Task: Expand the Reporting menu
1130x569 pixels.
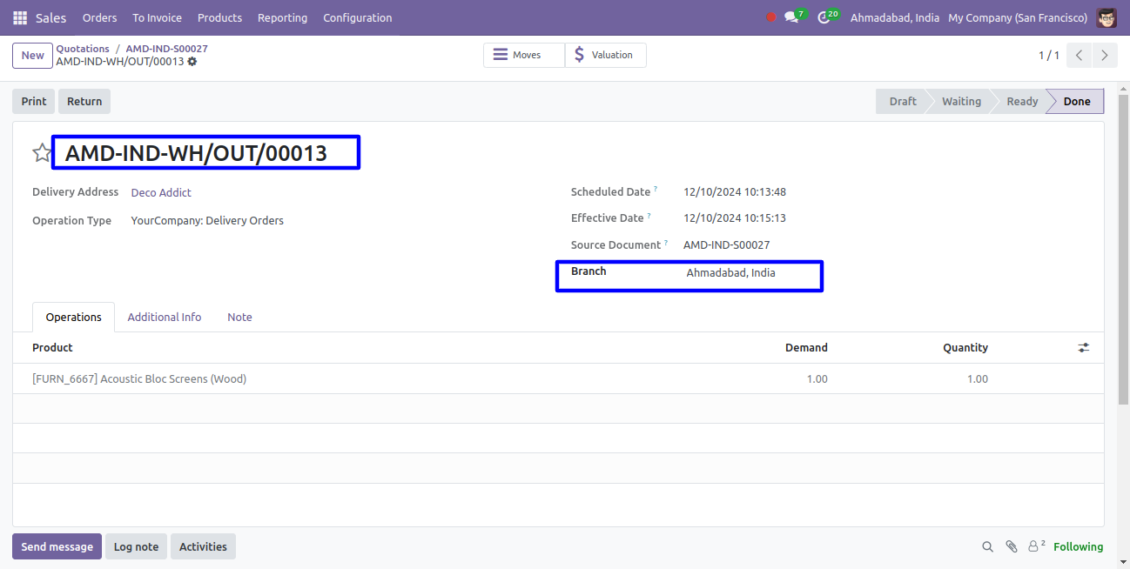Action: click(282, 17)
